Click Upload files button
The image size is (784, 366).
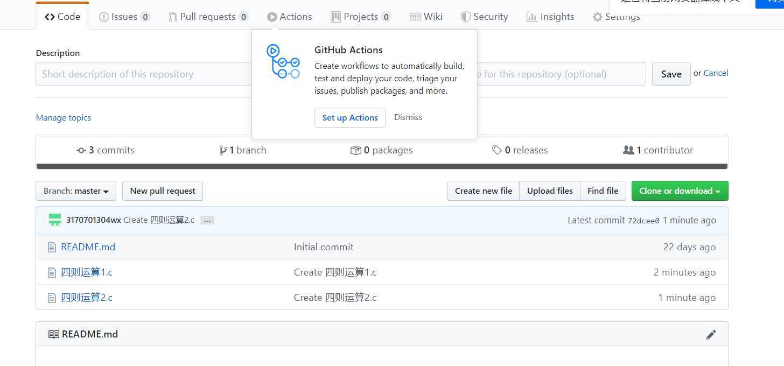550,191
